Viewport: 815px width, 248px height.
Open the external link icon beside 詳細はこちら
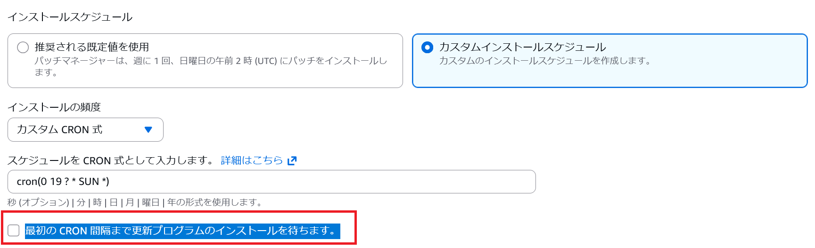(x=292, y=161)
